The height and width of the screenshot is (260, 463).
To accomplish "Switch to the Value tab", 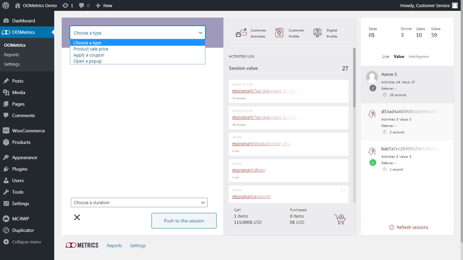I will [399, 57].
